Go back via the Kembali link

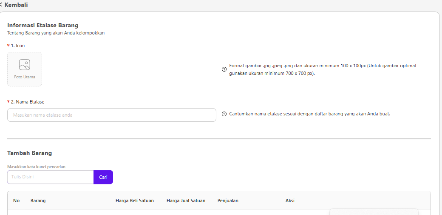tap(16, 5)
